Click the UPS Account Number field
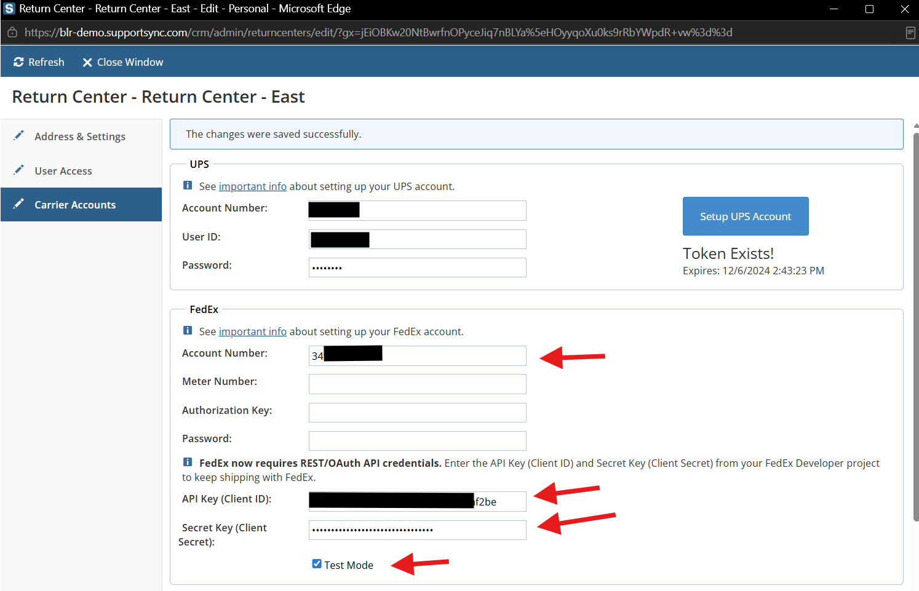 [418, 210]
